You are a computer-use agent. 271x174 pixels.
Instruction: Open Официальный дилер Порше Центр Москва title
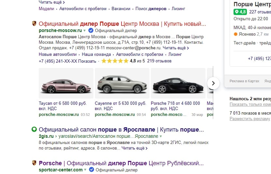click(x=122, y=24)
